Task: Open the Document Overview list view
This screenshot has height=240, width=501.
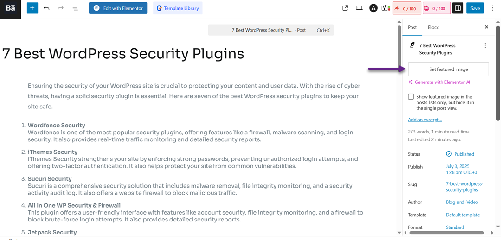Action: coord(74,8)
